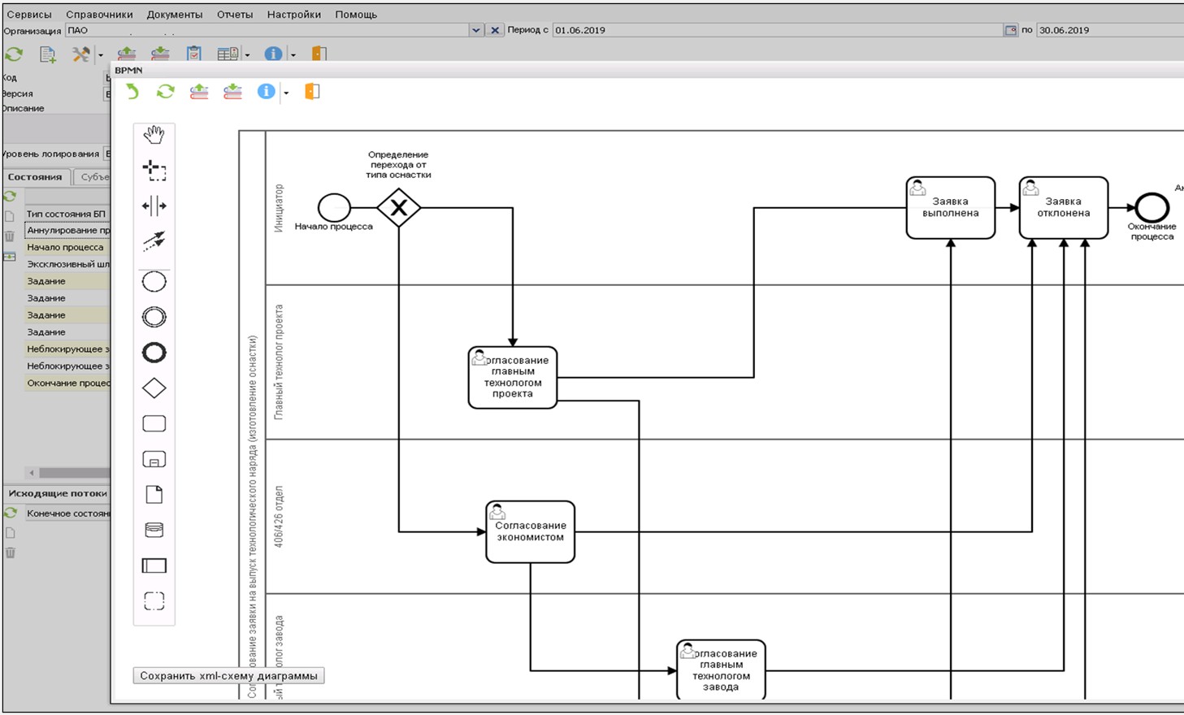Select the start event circle tool
1184x715 pixels.
[x=154, y=281]
